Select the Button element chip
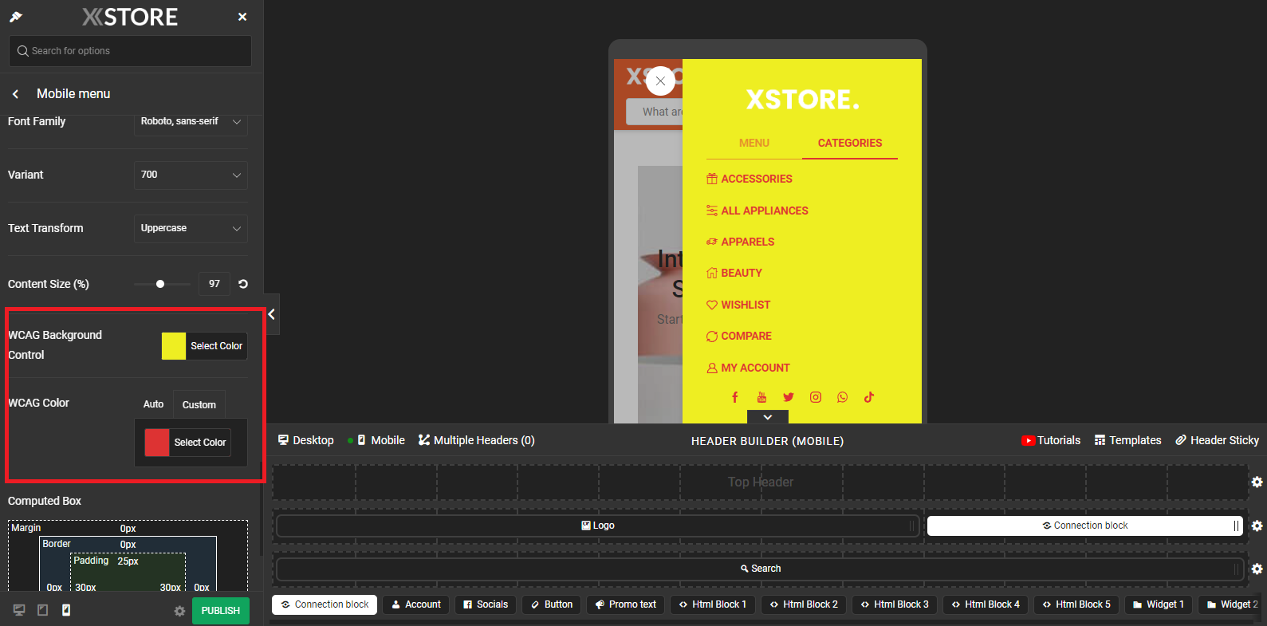1267x626 pixels. pos(552,604)
